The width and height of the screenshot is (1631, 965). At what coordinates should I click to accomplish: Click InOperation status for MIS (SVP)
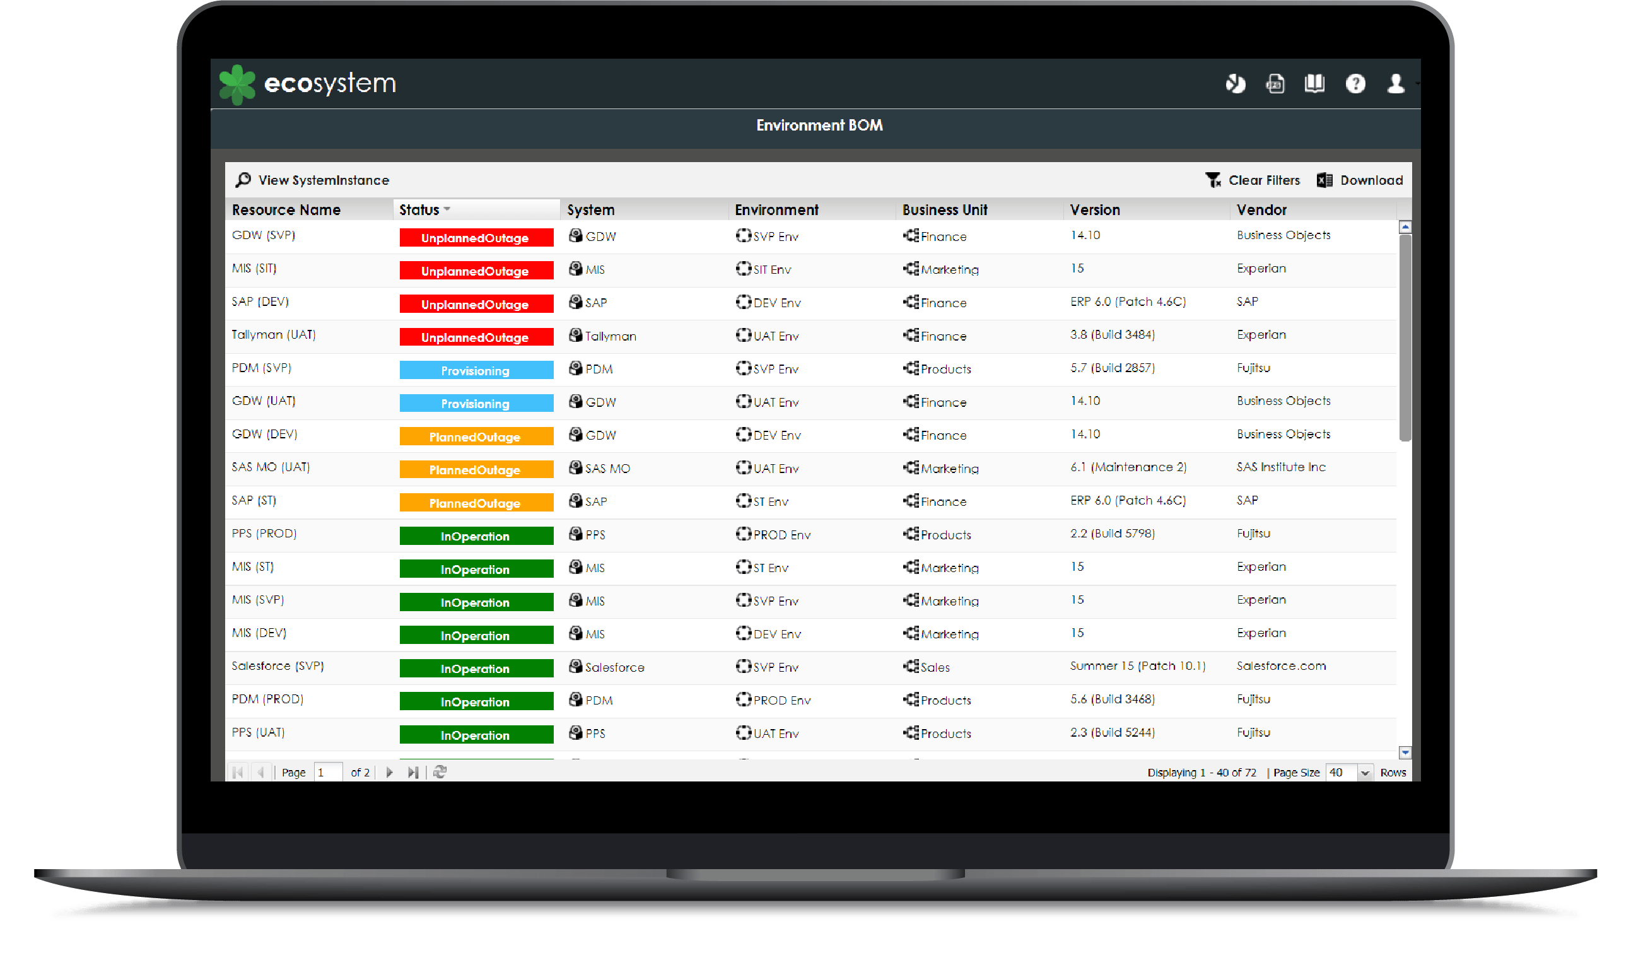coord(476,602)
